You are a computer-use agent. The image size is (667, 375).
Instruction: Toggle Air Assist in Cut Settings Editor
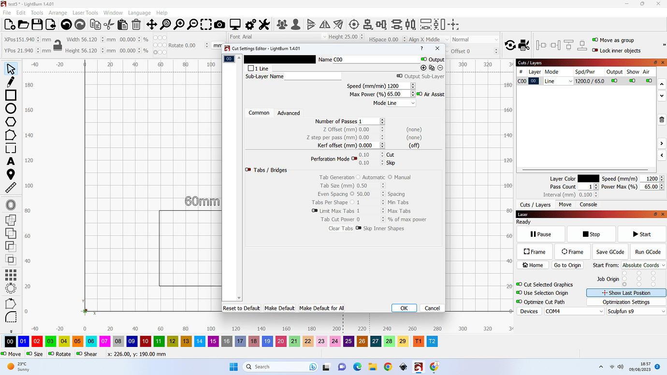(x=420, y=94)
